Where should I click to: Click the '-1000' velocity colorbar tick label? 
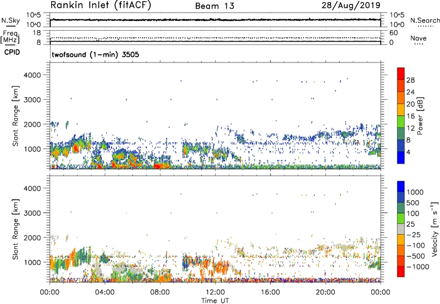pos(417,267)
